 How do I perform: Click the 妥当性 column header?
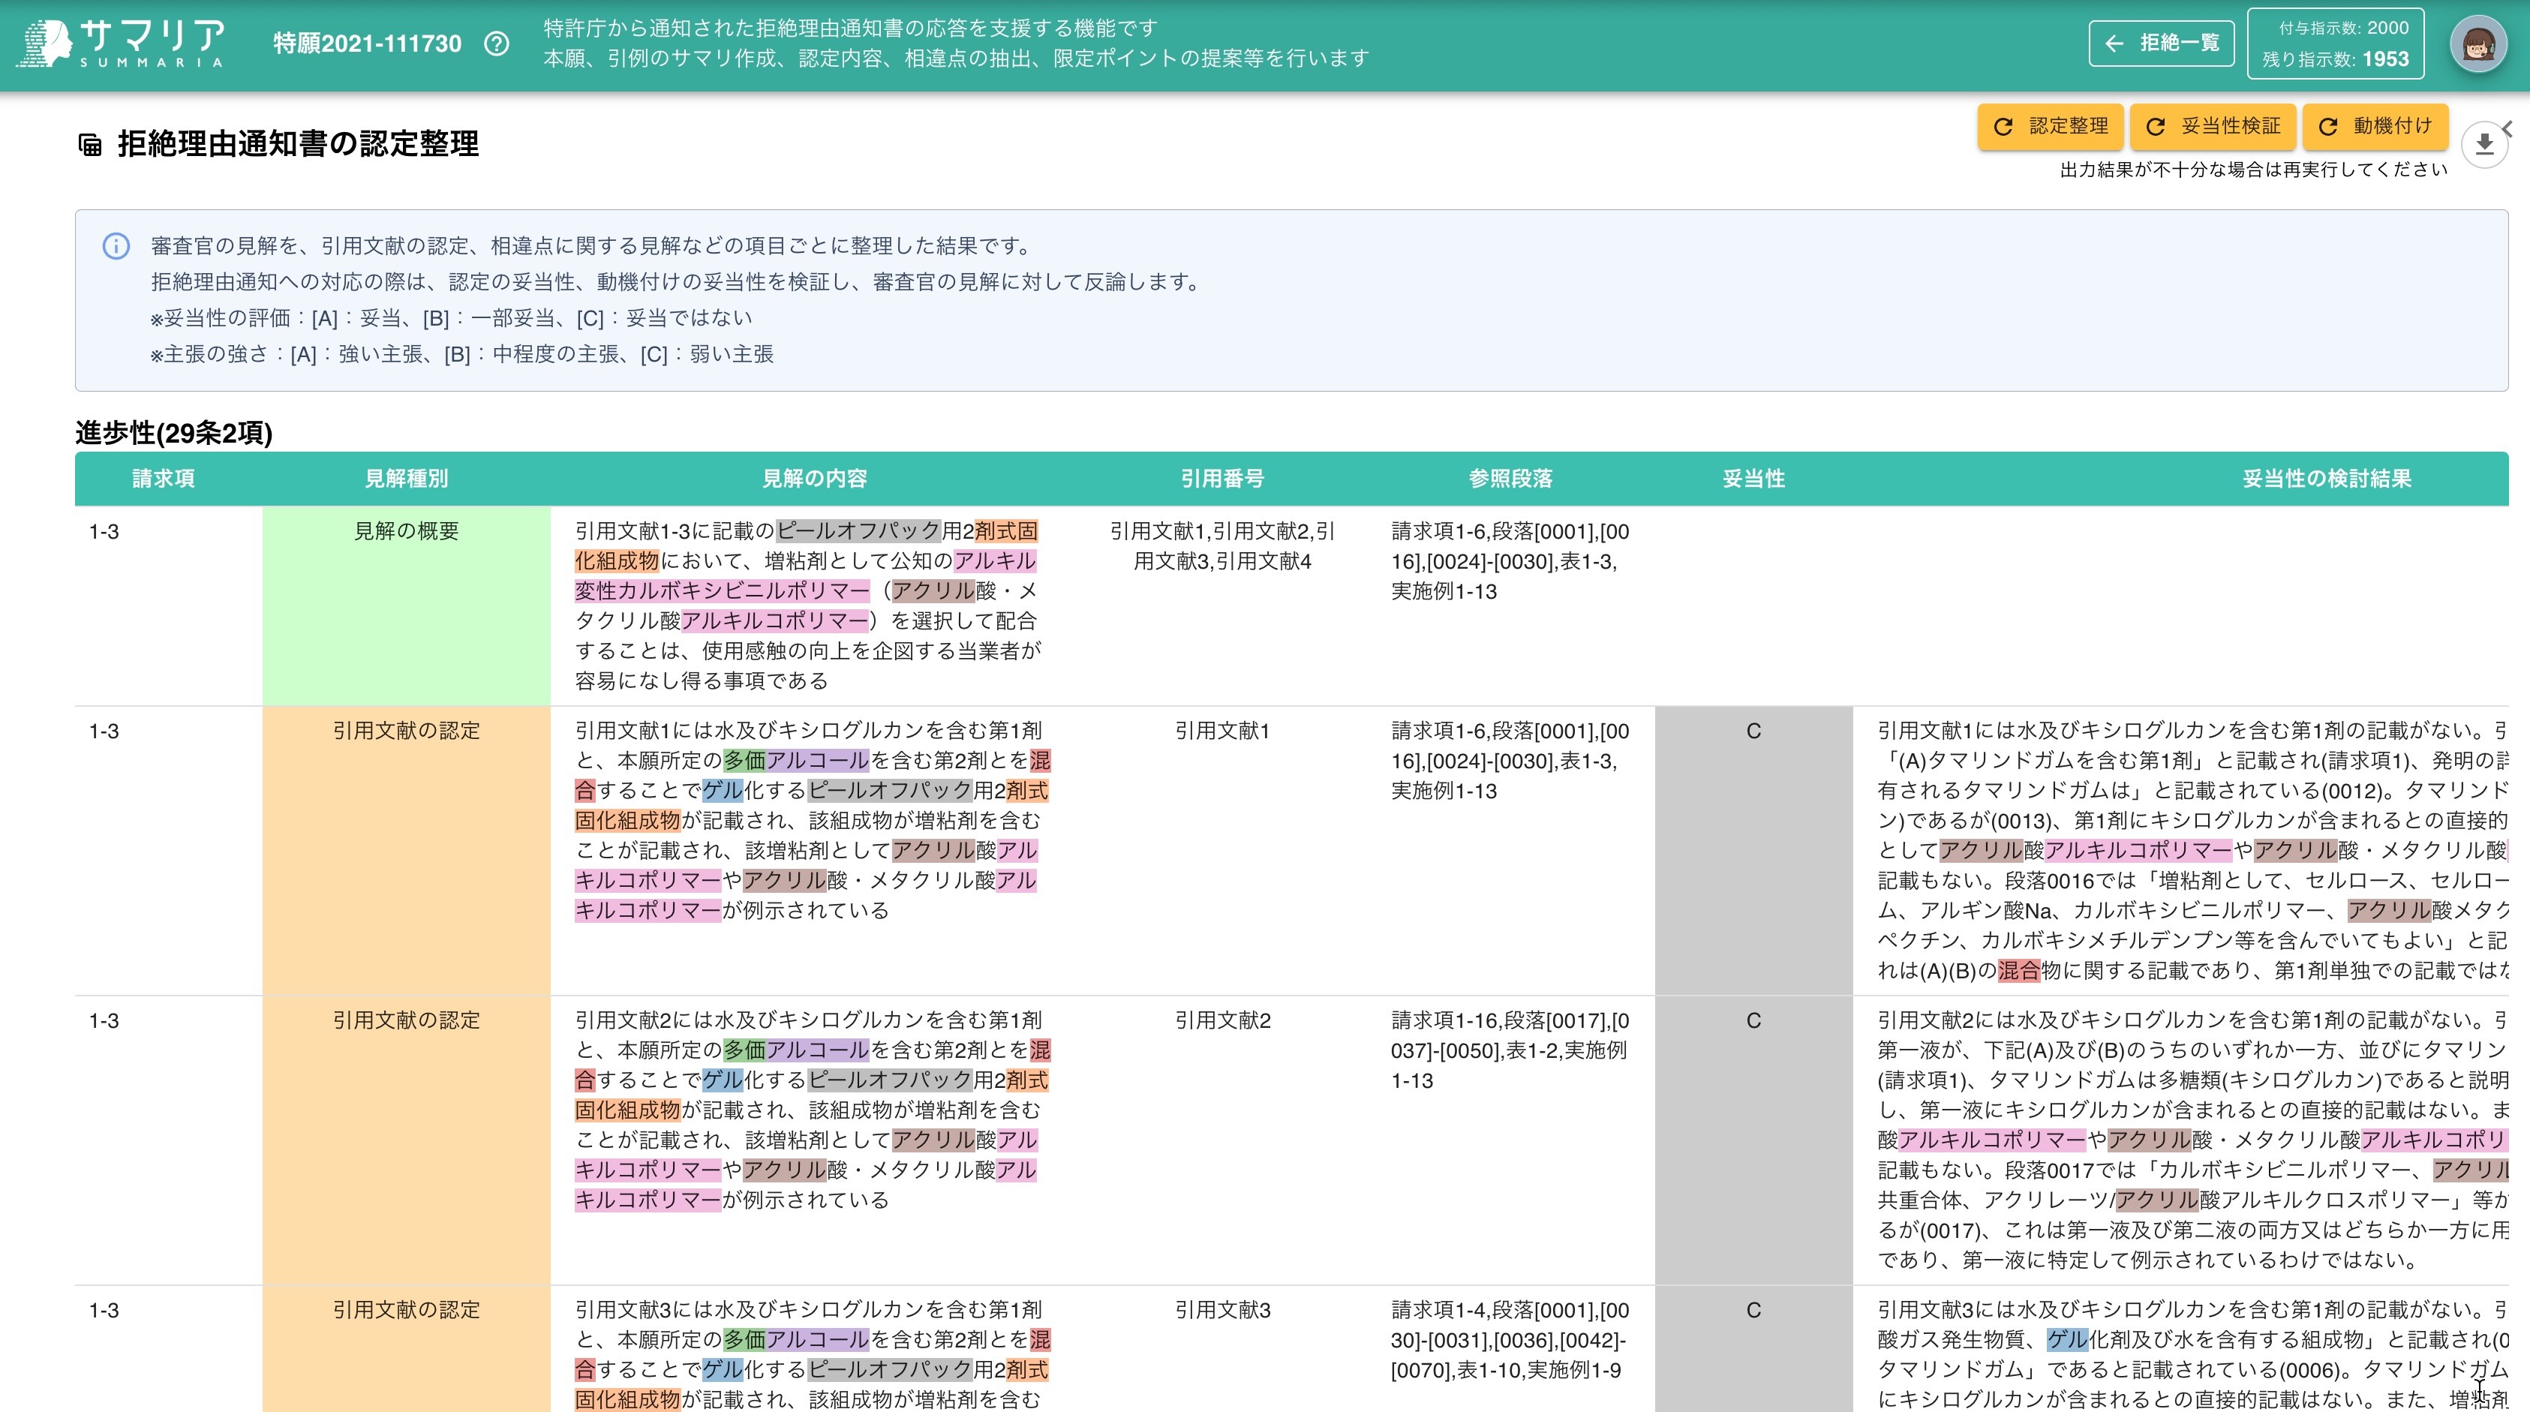click(x=1753, y=478)
